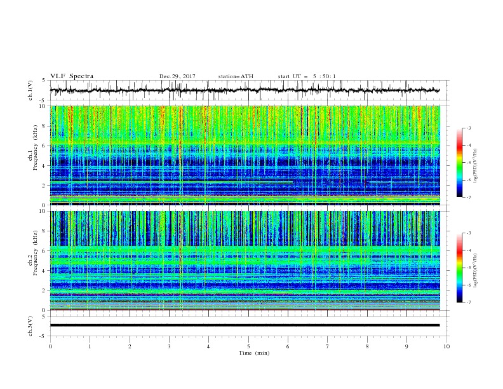Click the "ch.3(V)" axis label

pyautogui.click(x=30, y=326)
